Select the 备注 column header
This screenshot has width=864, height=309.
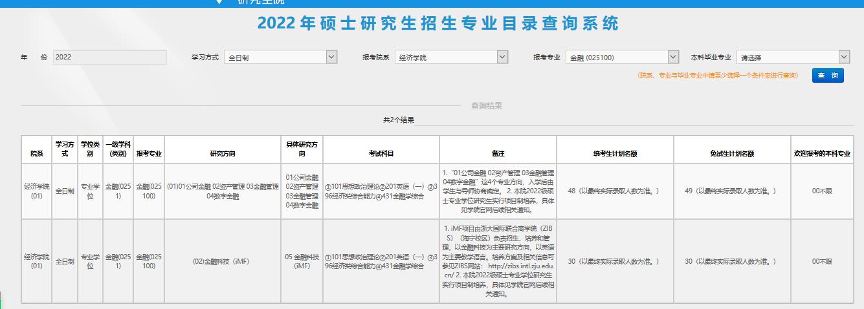point(498,154)
